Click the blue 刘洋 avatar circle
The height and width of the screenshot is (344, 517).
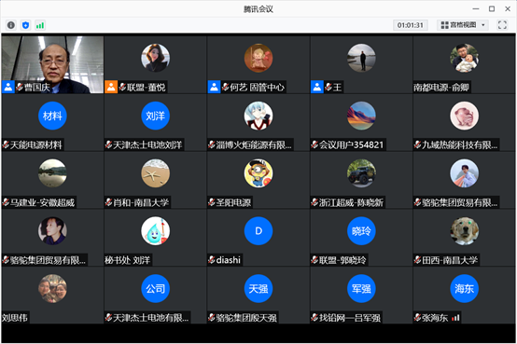pyautogui.click(x=155, y=116)
